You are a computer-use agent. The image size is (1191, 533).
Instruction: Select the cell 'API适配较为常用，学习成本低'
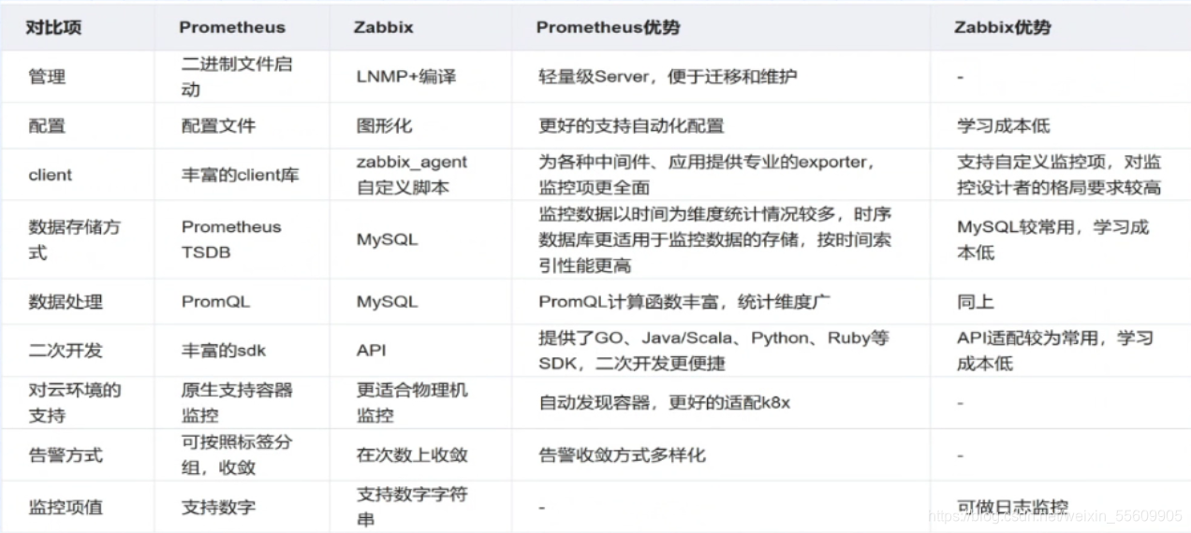[x=1054, y=351]
